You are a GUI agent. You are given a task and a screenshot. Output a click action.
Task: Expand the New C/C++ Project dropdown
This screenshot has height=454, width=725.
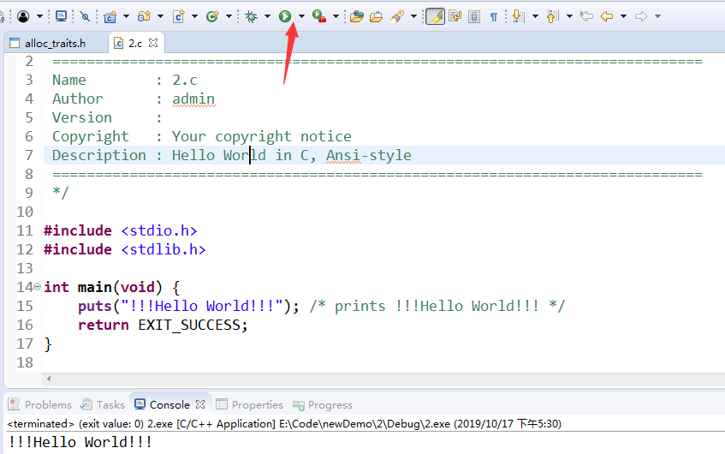[x=126, y=16]
